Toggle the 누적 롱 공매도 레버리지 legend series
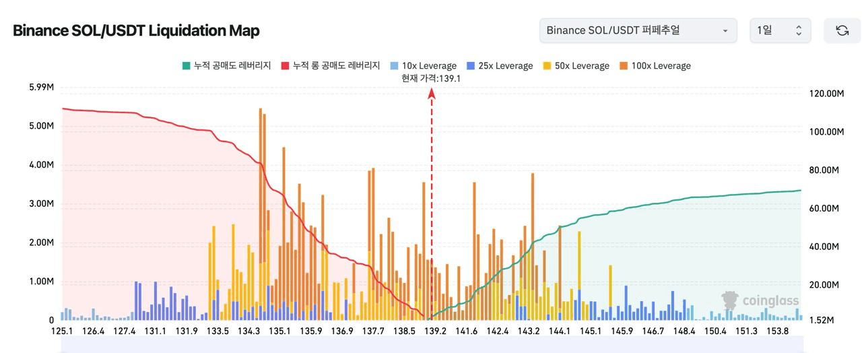862x353 pixels. coord(331,66)
